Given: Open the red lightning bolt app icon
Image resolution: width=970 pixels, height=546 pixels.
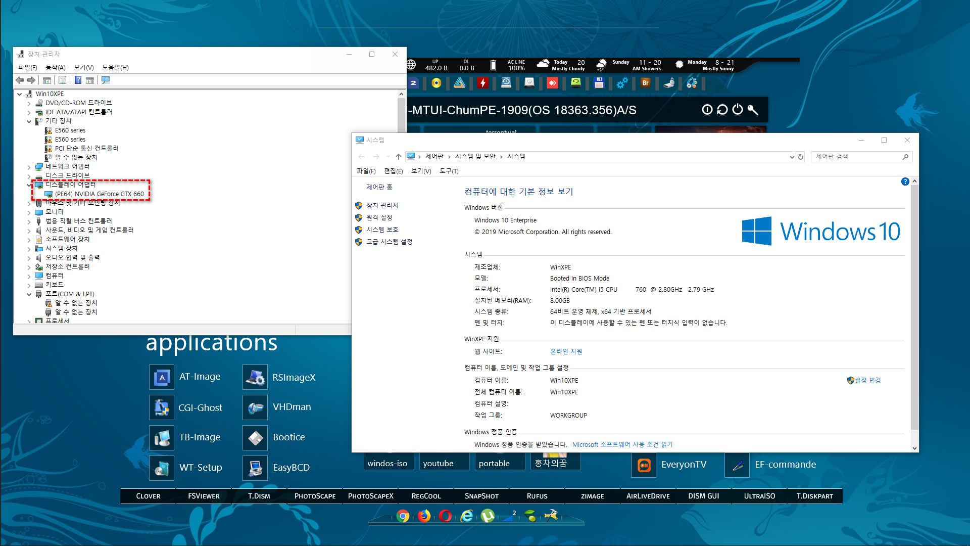Looking at the screenshot, I should click(x=483, y=83).
